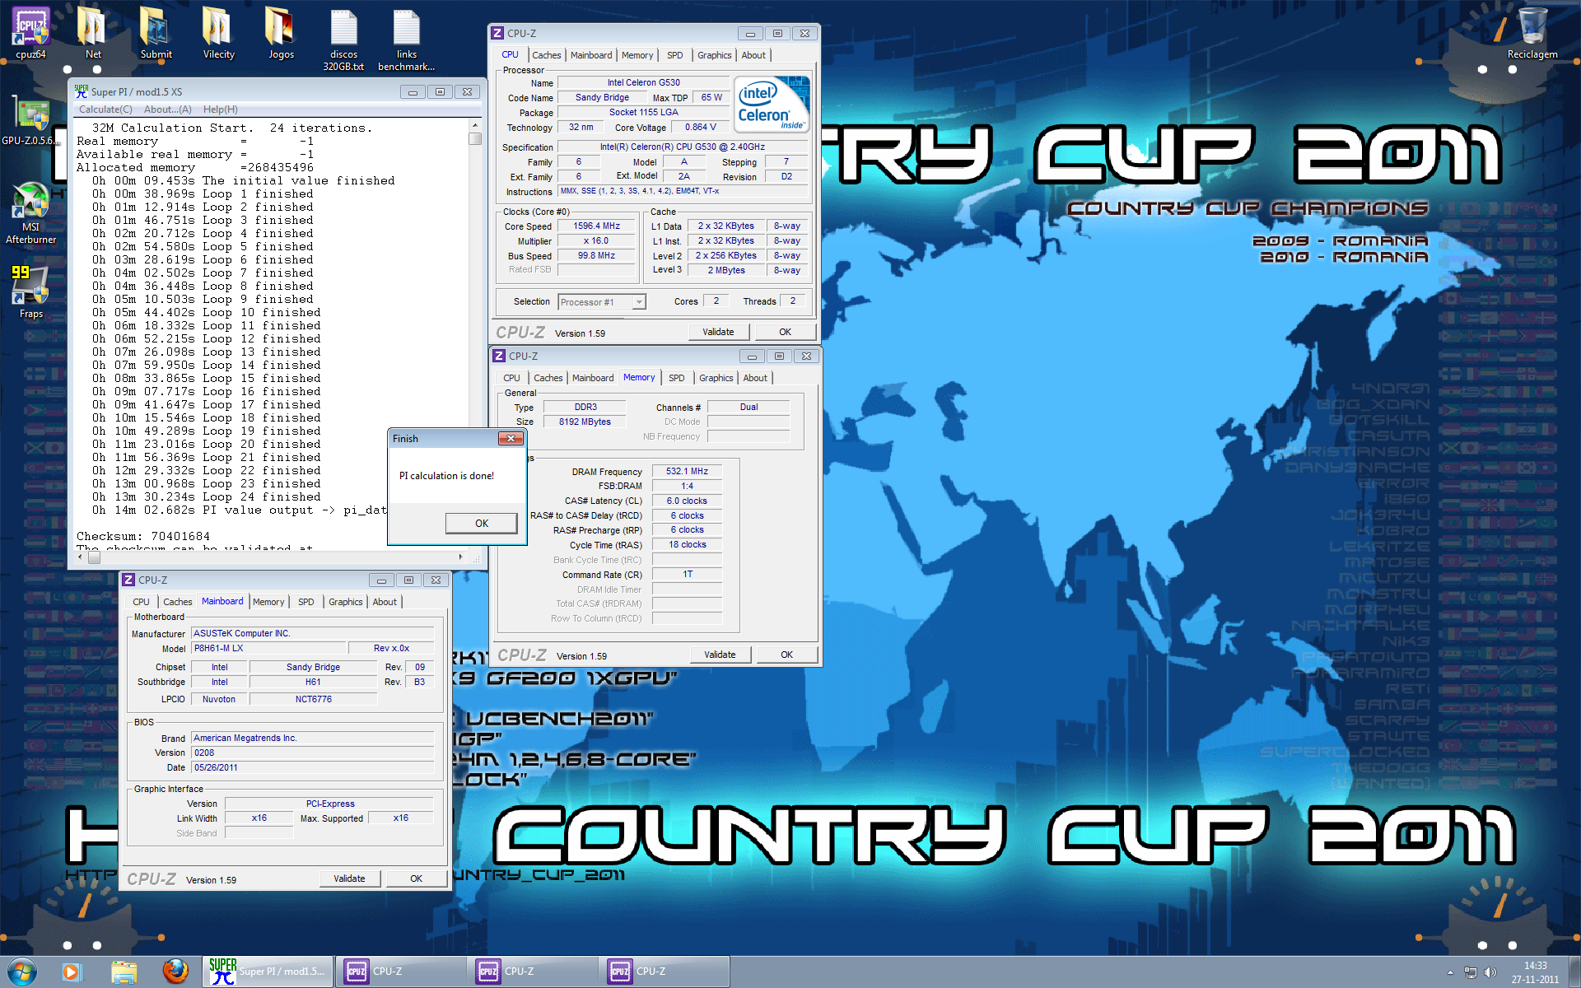Open About...(A) menu in Super PI
The width and height of the screenshot is (1581, 988).
pyautogui.click(x=167, y=110)
